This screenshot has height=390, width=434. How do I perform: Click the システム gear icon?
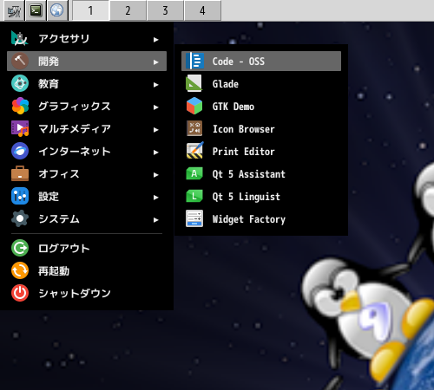20,218
